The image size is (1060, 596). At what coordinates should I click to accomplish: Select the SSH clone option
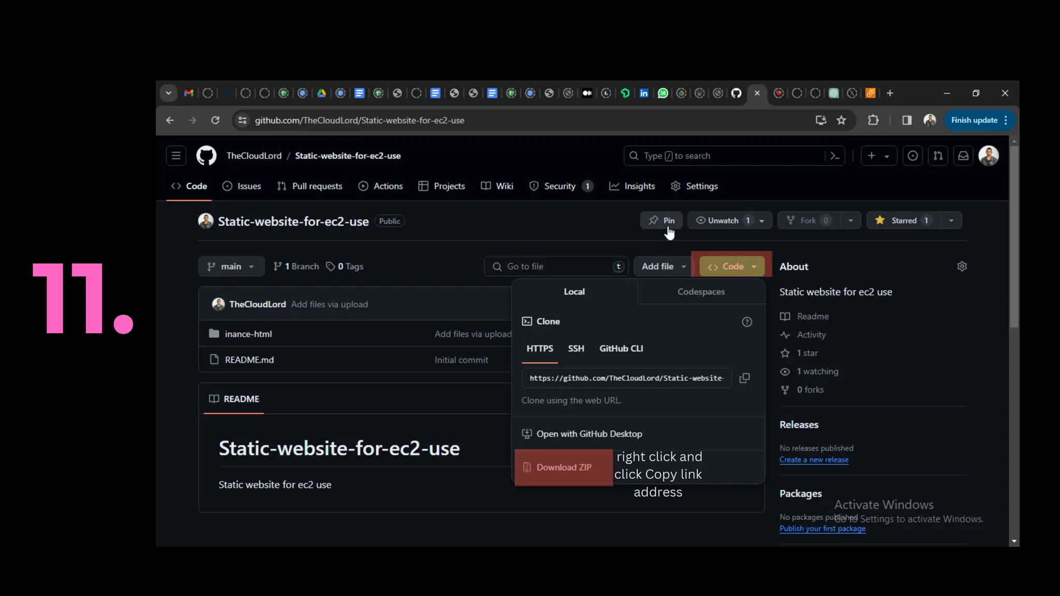click(576, 349)
